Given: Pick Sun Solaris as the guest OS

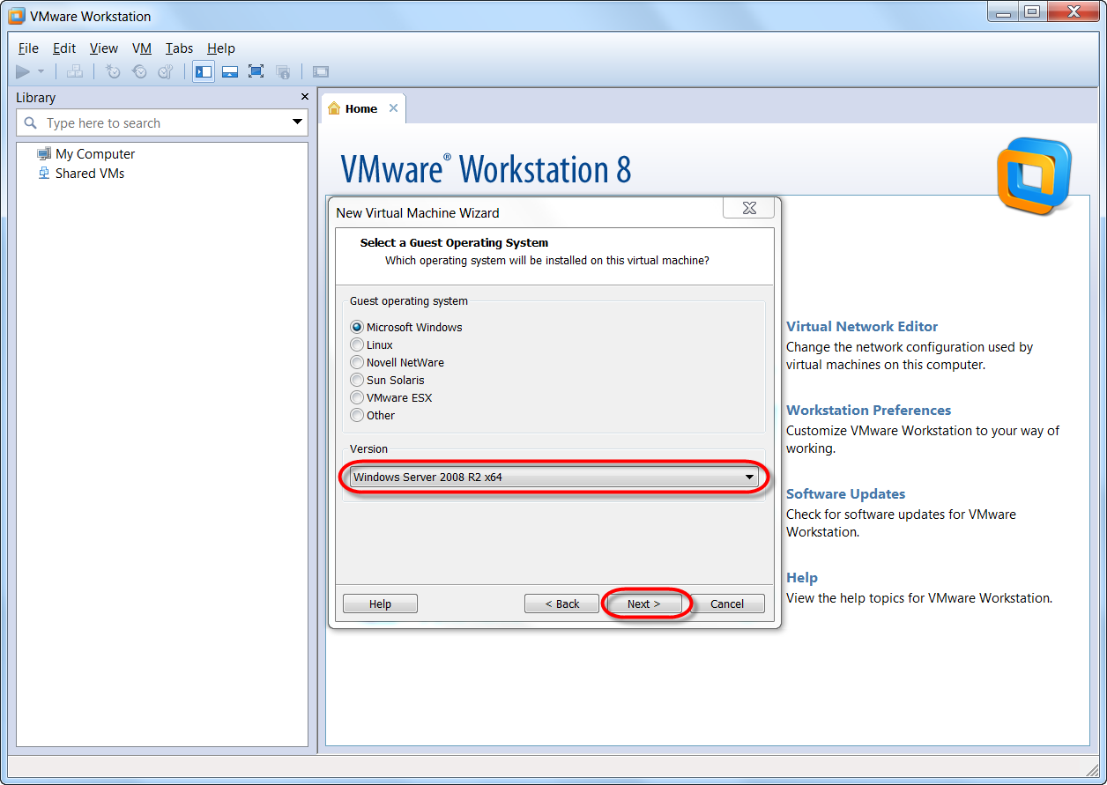Looking at the screenshot, I should point(357,380).
